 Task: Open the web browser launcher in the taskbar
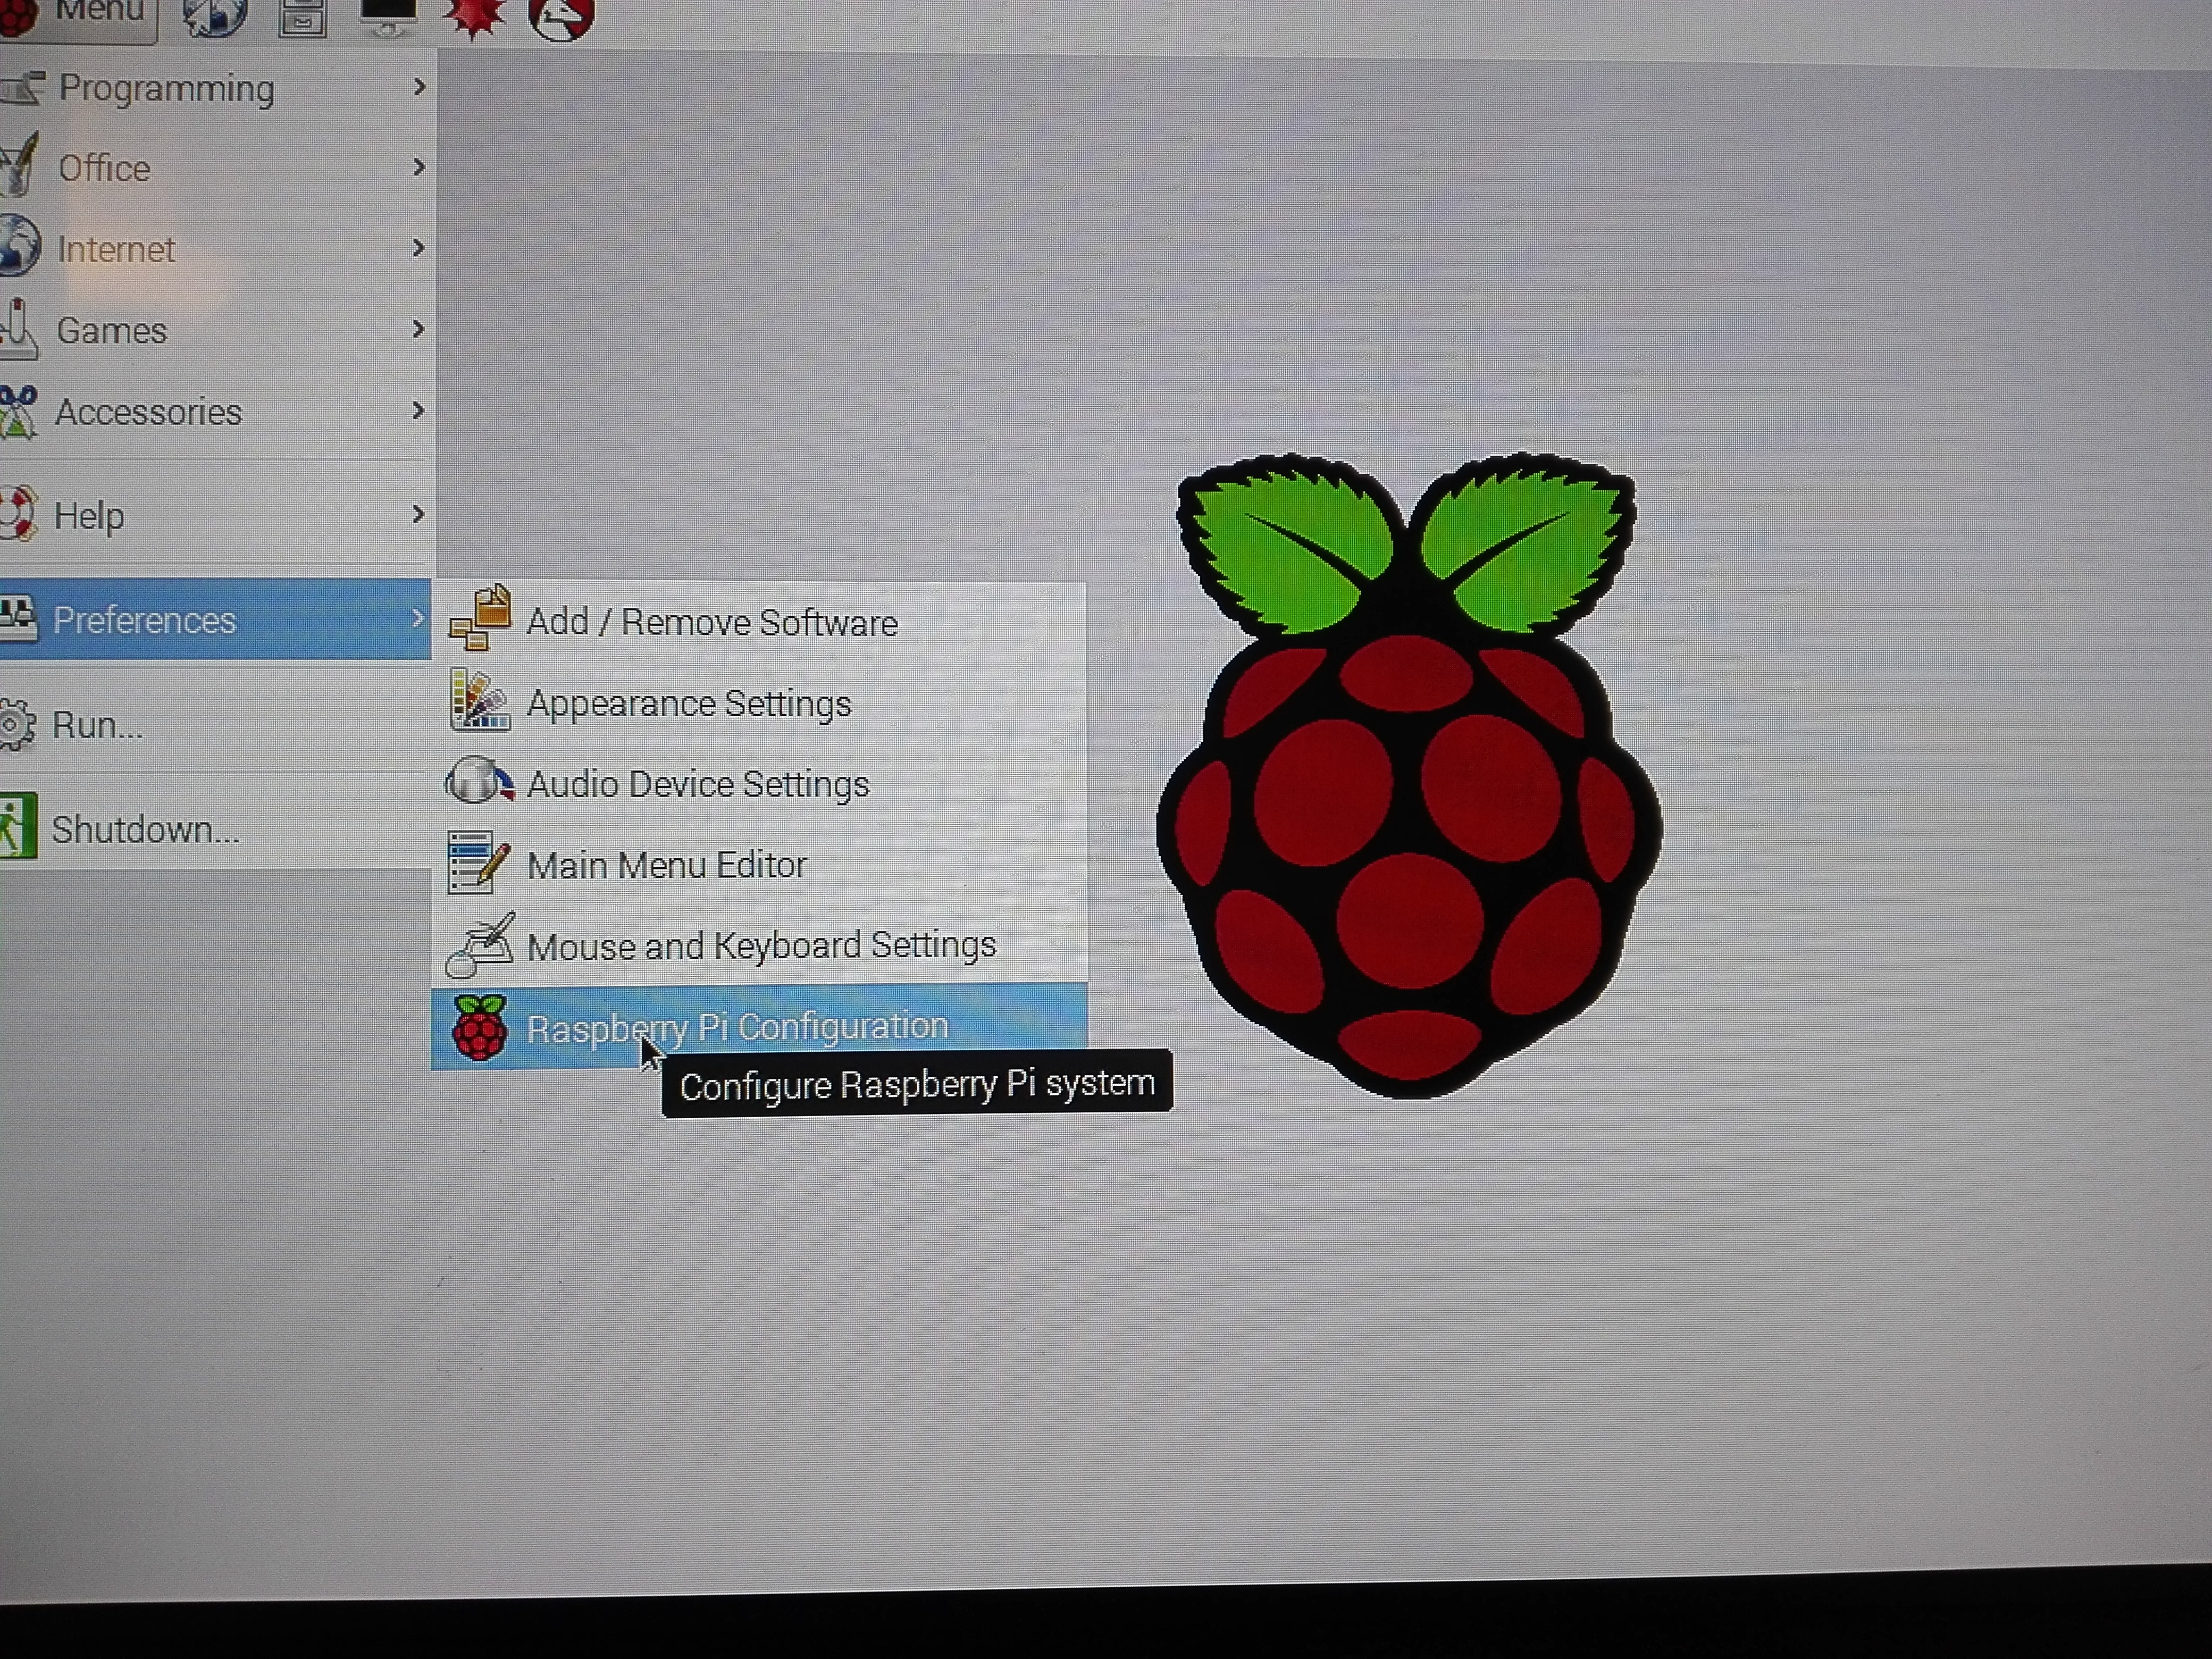(x=214, y=17)
